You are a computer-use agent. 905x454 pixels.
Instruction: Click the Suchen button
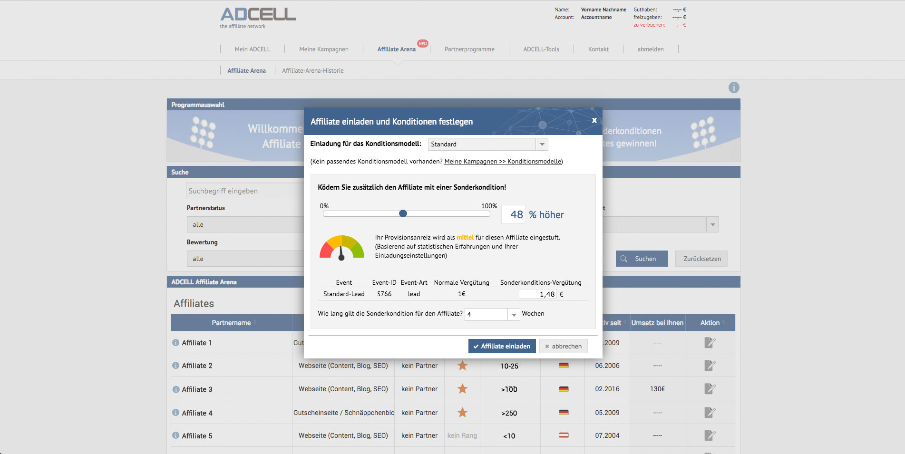pyautogui.click(x=642, y=259)
